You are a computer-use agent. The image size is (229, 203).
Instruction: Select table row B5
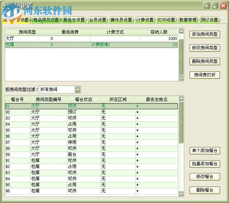91,185
